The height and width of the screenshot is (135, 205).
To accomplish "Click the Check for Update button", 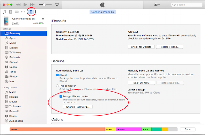I will [x=141, y=47].
